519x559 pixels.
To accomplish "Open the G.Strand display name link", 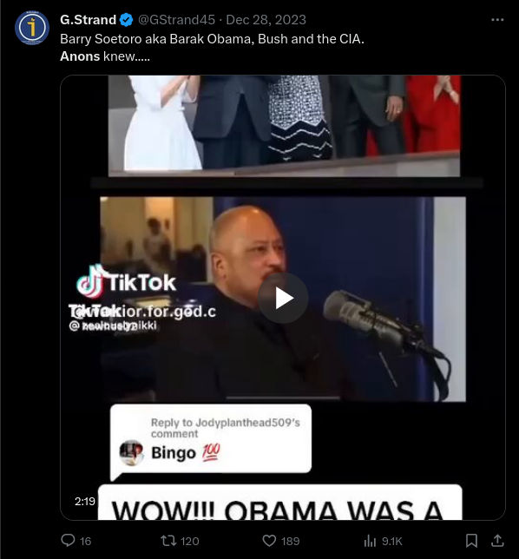I will click(x=88, y=20).
